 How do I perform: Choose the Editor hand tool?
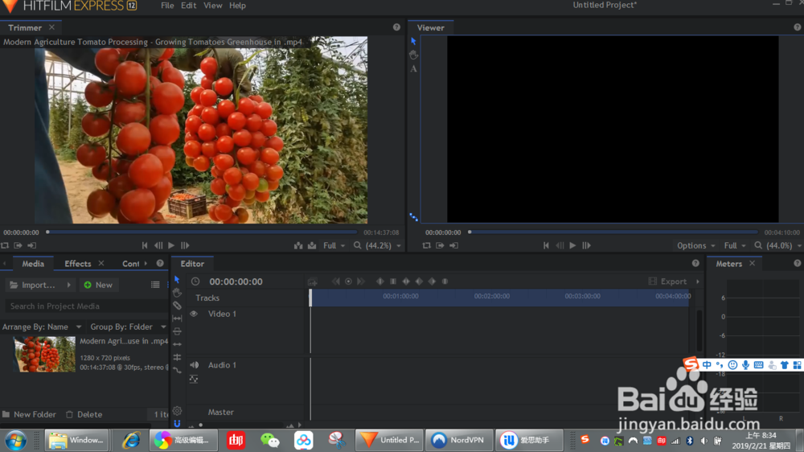pyautogui.click(x=177, y=293)
